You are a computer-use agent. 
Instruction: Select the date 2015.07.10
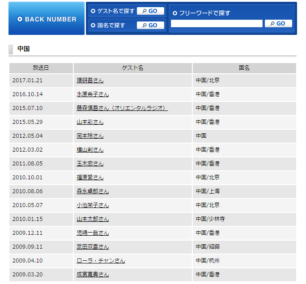[x=28, y=108]
